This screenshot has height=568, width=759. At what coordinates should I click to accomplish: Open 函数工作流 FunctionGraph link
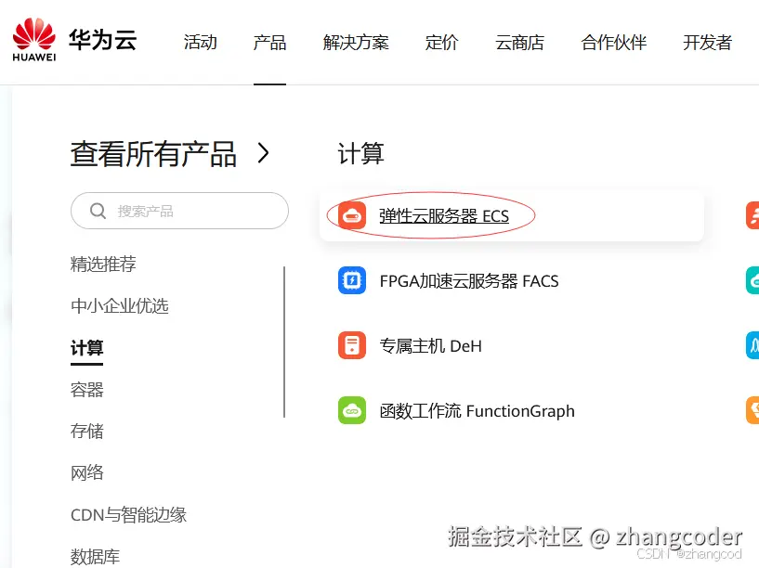477,411
